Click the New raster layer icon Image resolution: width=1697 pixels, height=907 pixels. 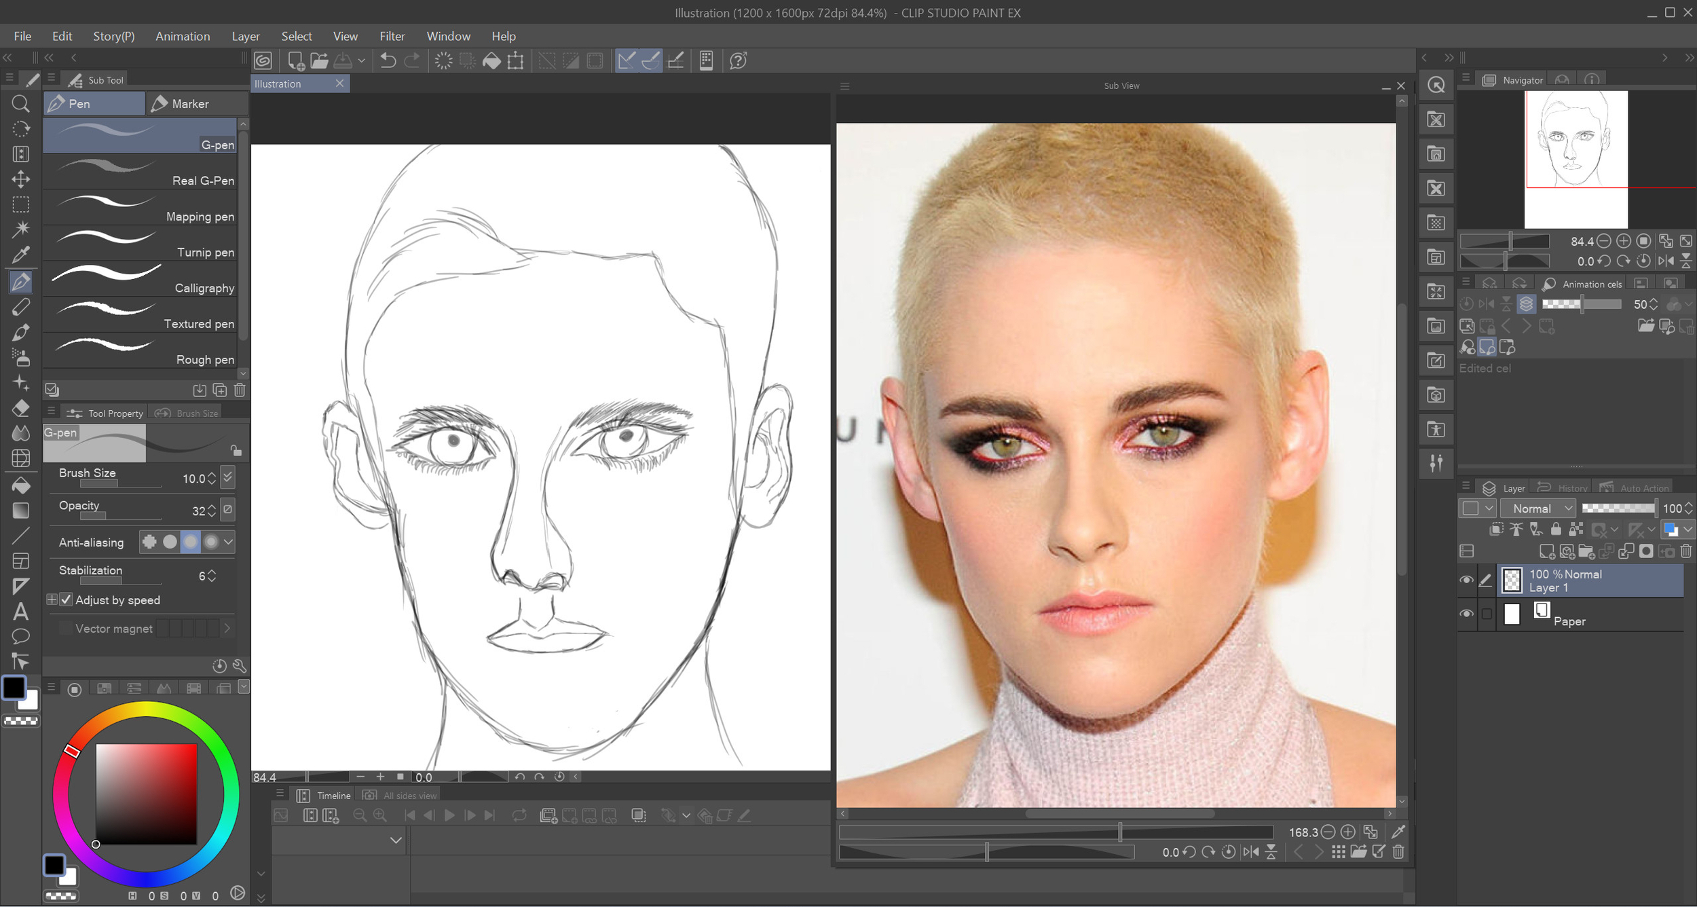click(x=1549, y=551)
